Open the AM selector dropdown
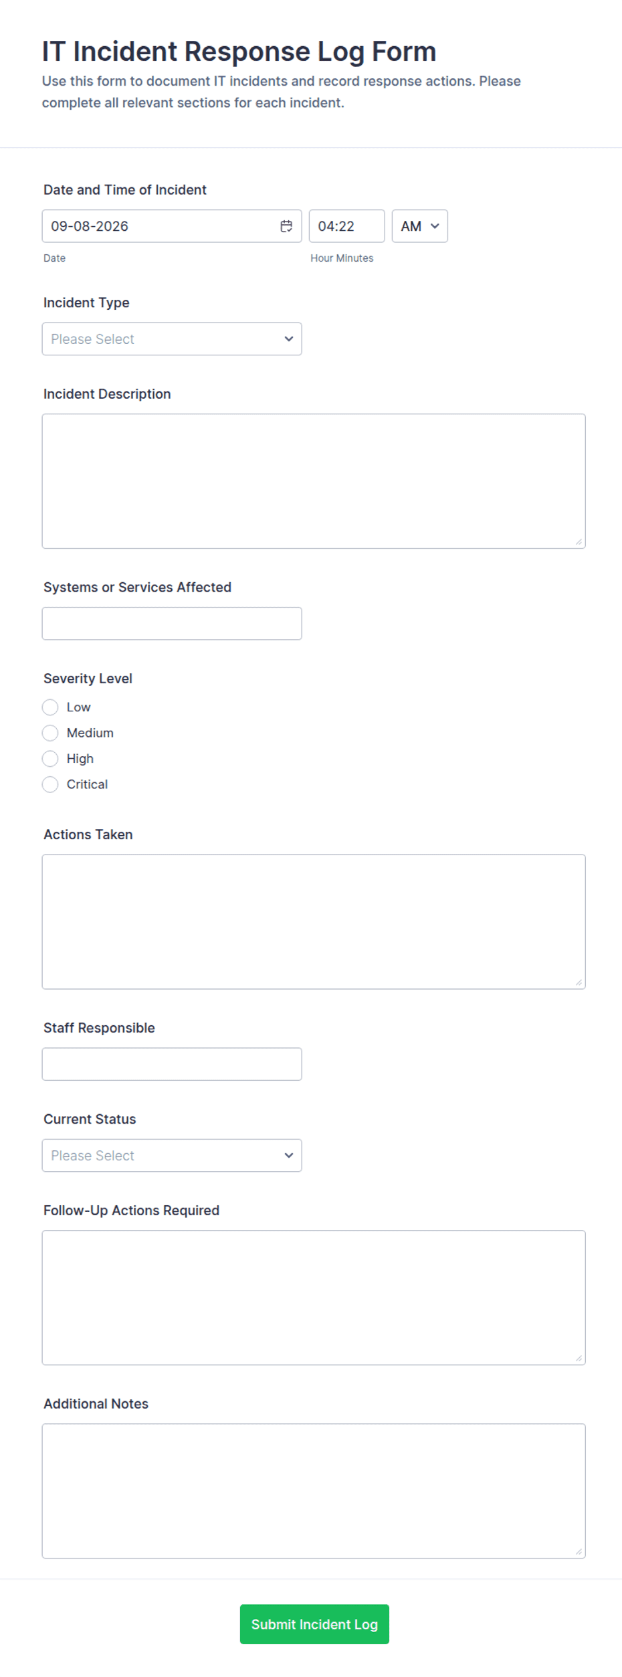622x1677 pixels. (419, 226)
